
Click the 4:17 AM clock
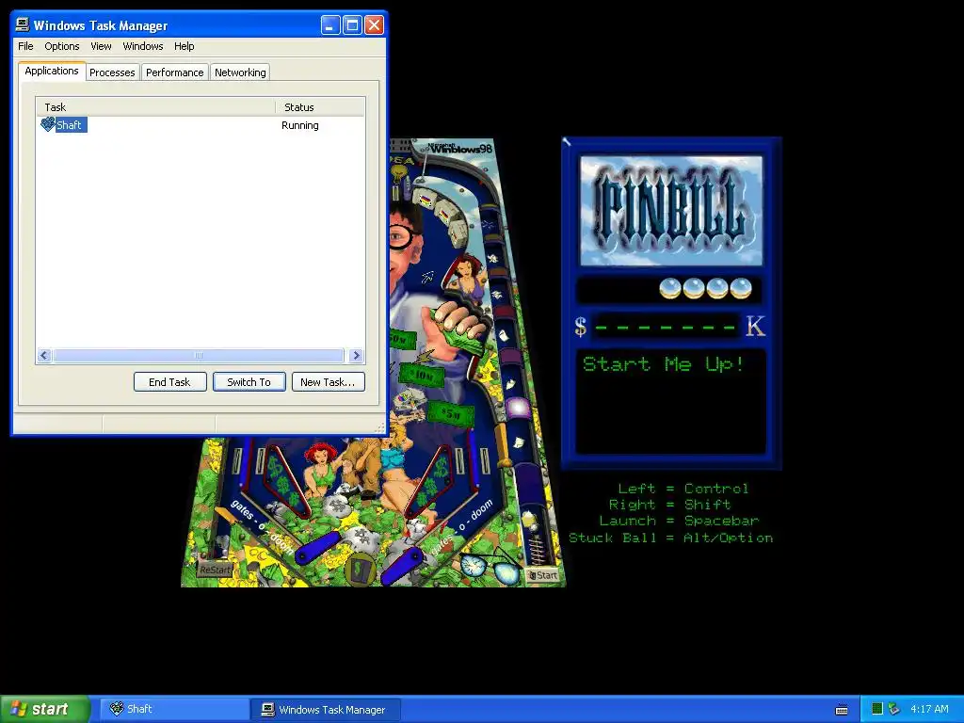click(929, 709)
